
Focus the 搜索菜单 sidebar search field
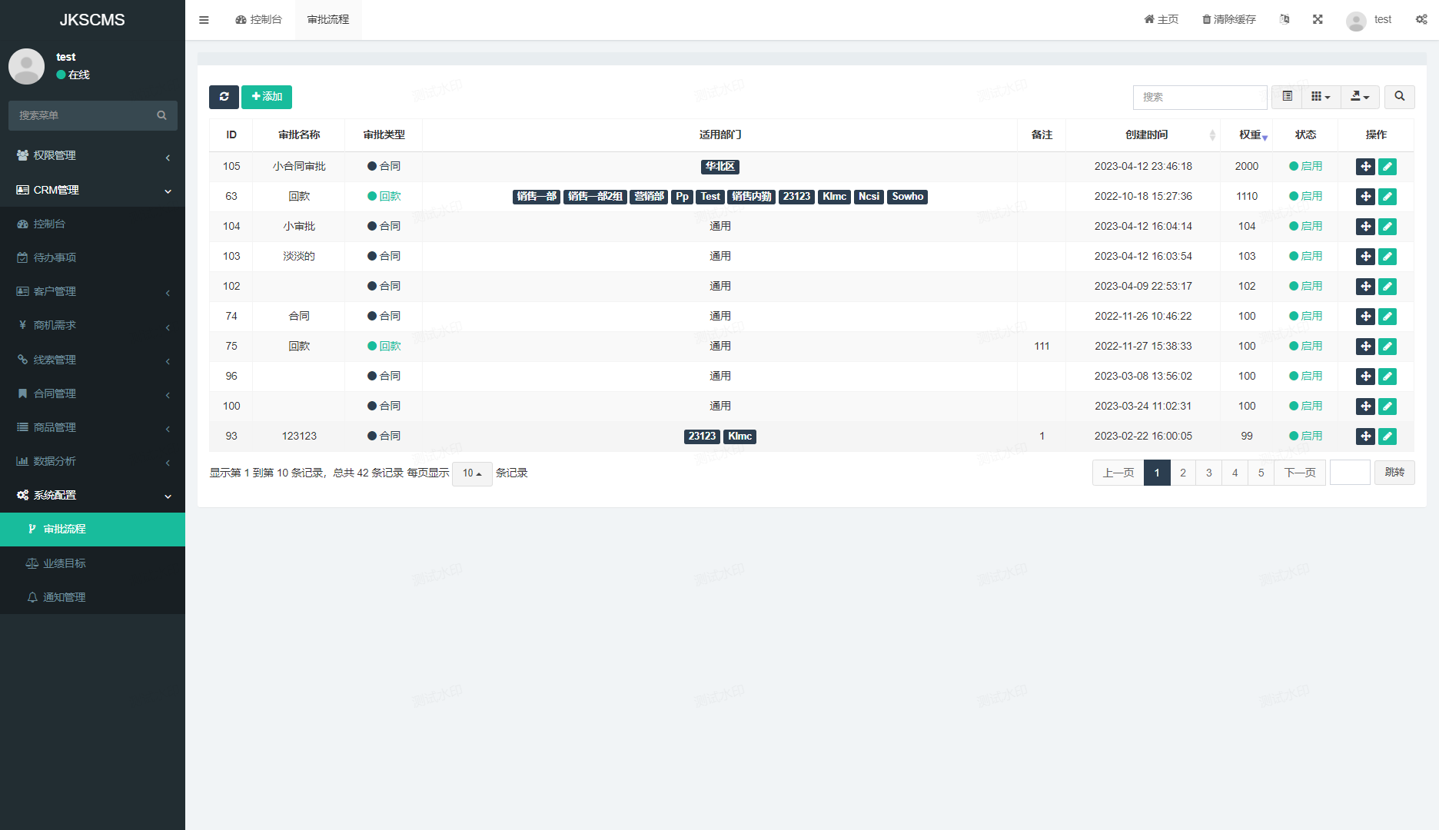[x=83, y=115]
